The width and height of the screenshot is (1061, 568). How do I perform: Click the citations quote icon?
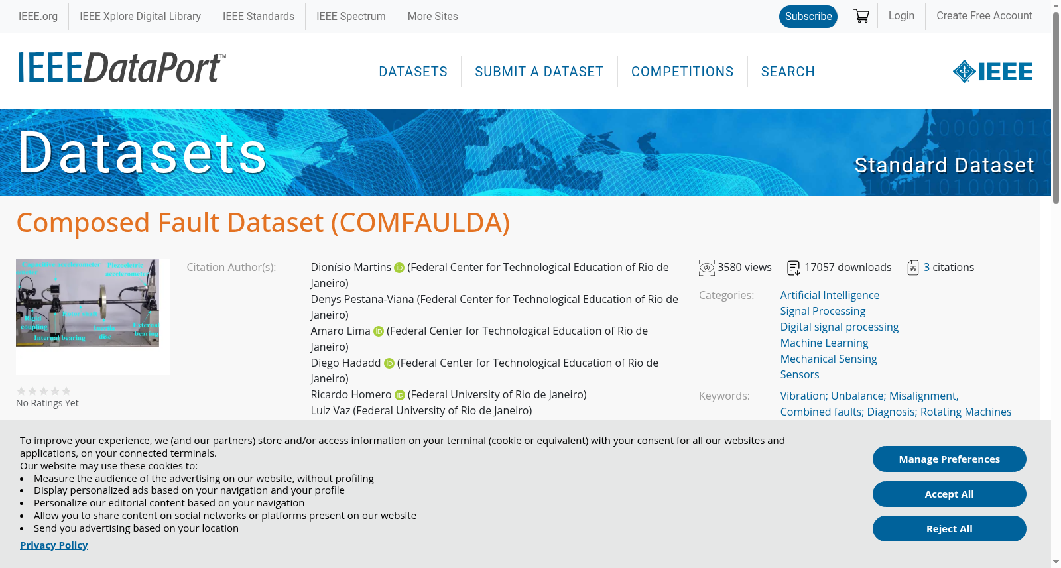coord(913,268)
